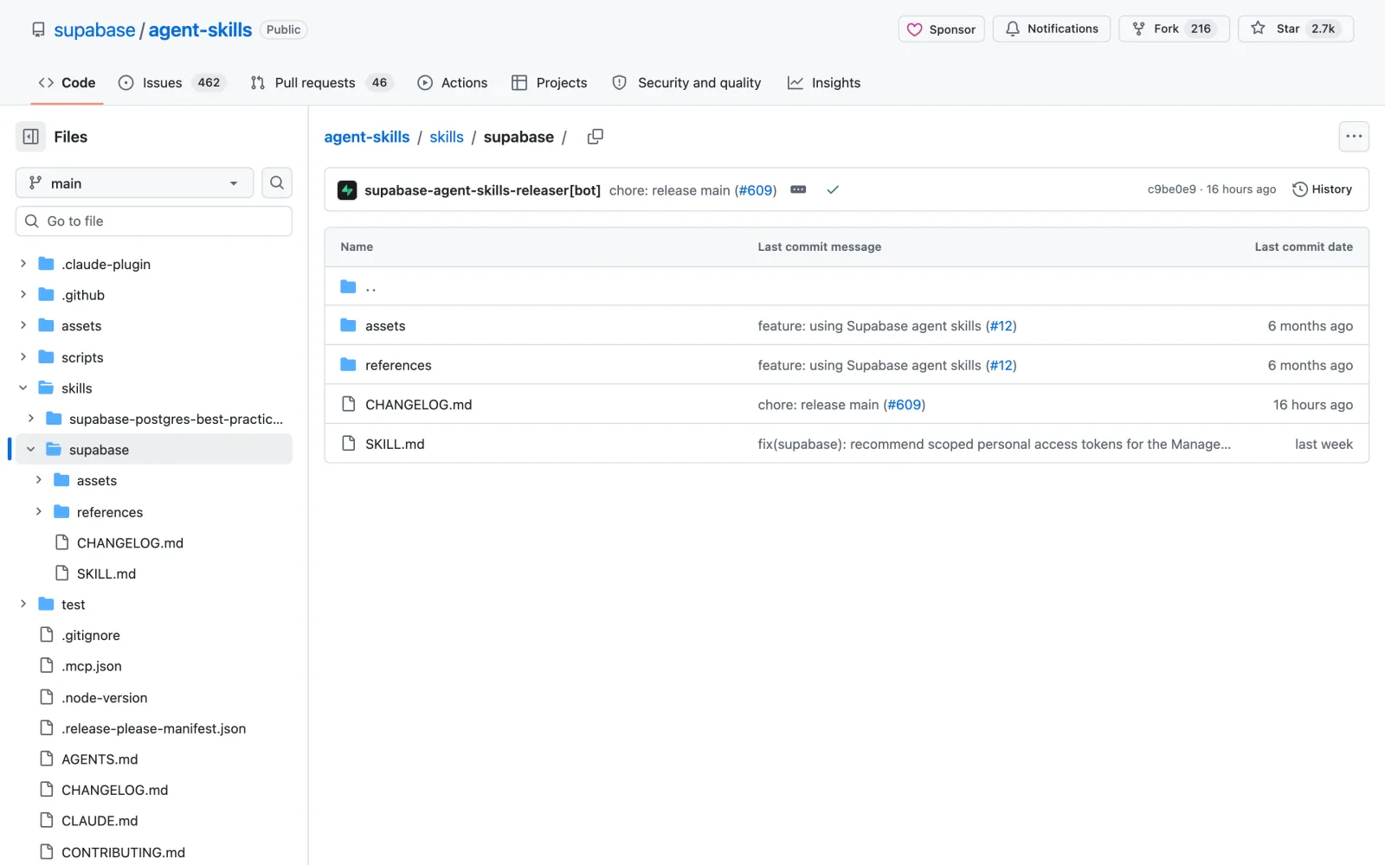Click the CHANGELOG.md file icon in table
Screen dimensions: 1385x865
point(349,404)
